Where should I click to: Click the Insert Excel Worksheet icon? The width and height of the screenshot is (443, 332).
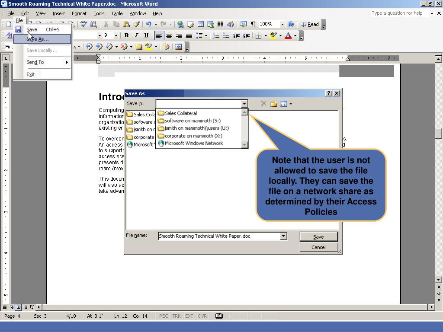click(x=211, y=24)
